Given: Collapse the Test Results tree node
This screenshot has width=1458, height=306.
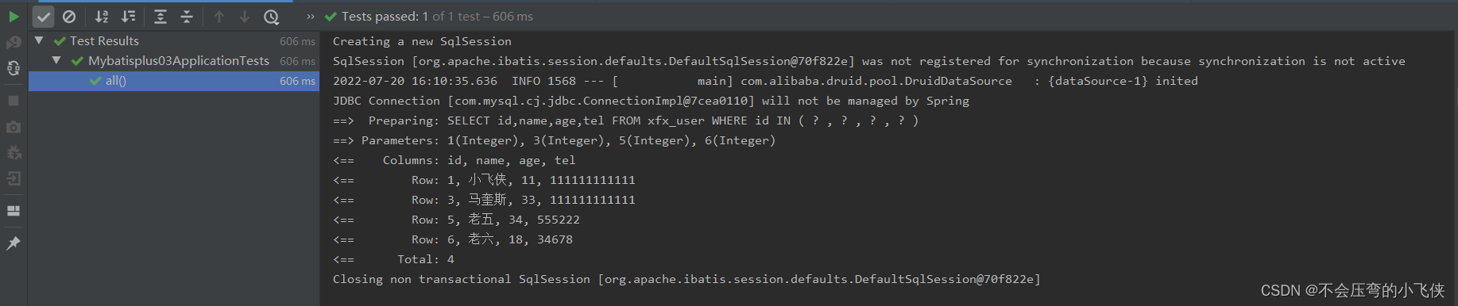Looking at the screenshot, I should [39, 40].
